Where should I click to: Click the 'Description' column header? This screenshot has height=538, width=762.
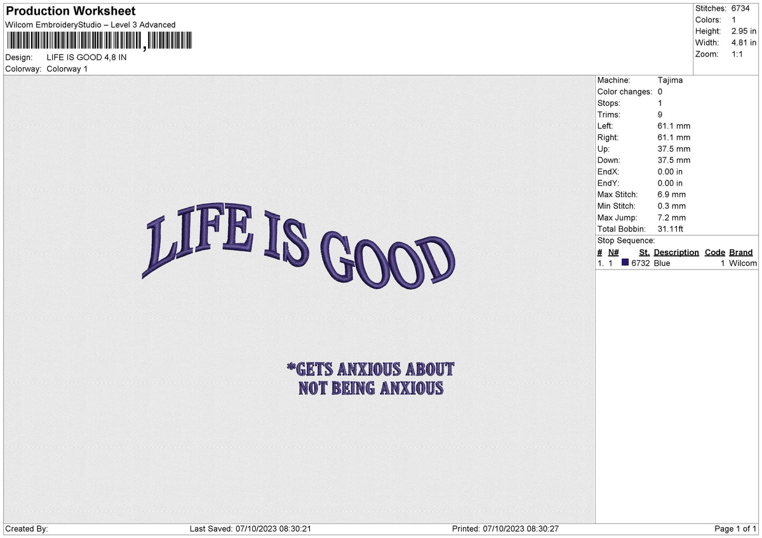coord(676,252)
